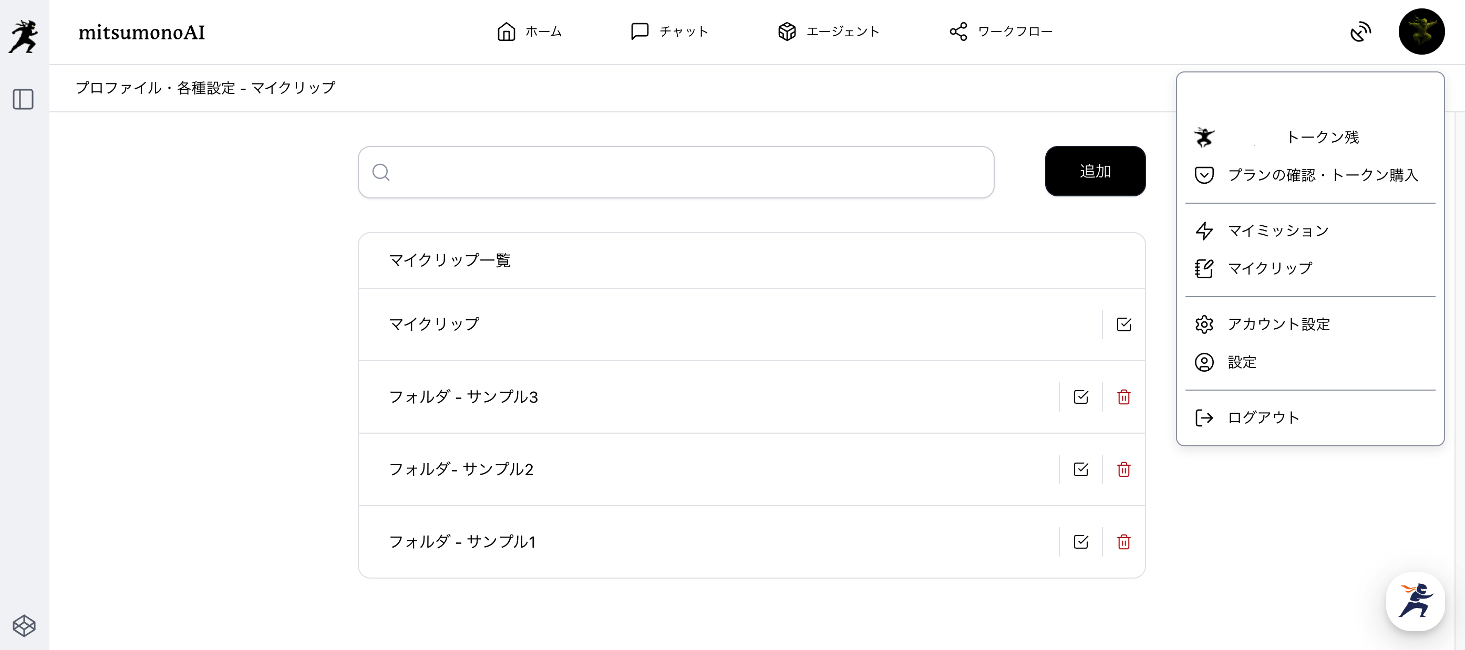The height and width of the screenshot is (650, 1465).
Task: Go to the チャット tab
Action: pyautogui.click(x=669, y=32)
